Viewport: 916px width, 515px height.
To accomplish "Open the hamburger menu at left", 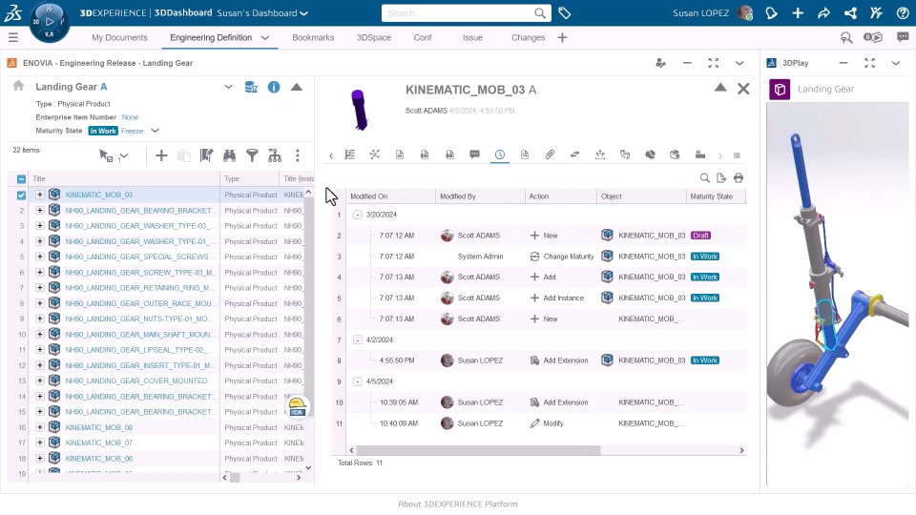I will pos(12,37).
